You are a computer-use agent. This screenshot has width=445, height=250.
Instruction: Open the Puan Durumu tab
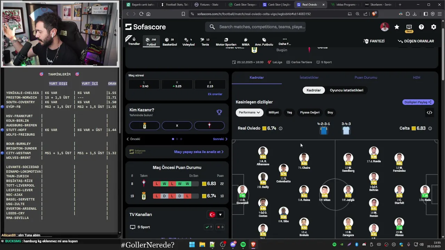[x=366, y=77]
